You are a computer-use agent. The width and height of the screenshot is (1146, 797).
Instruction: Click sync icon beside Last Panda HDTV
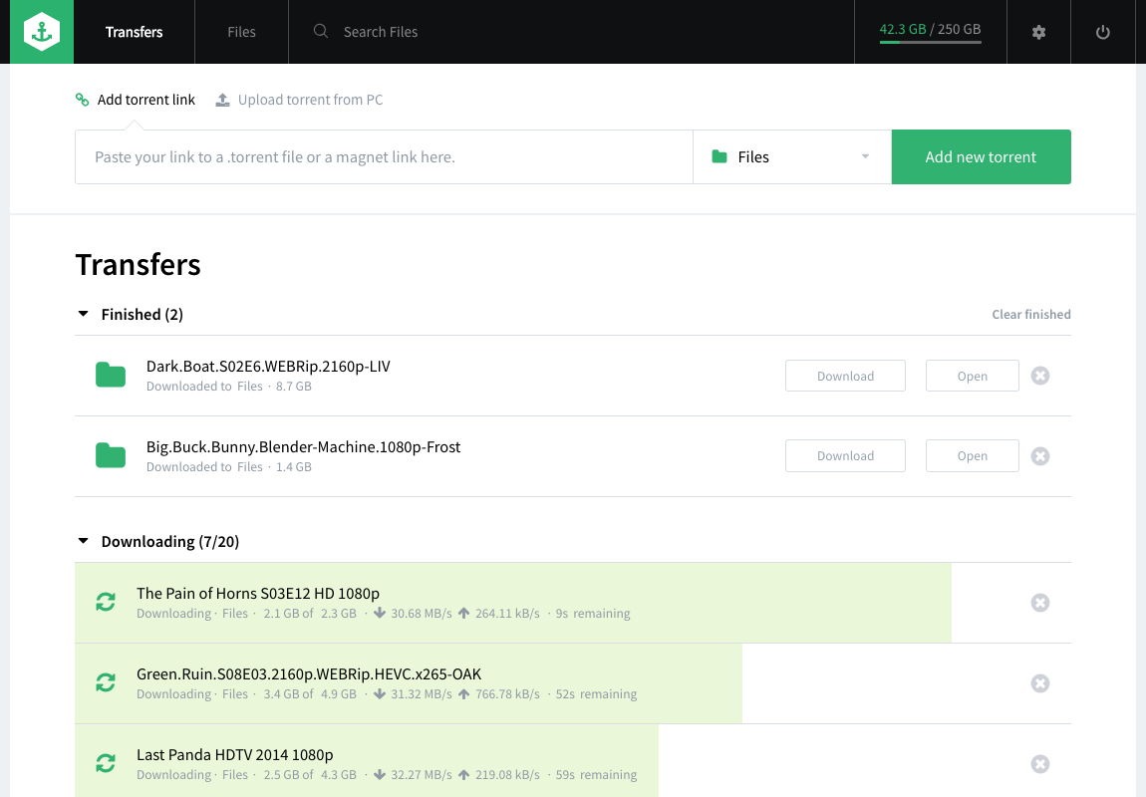click(106, 764)
